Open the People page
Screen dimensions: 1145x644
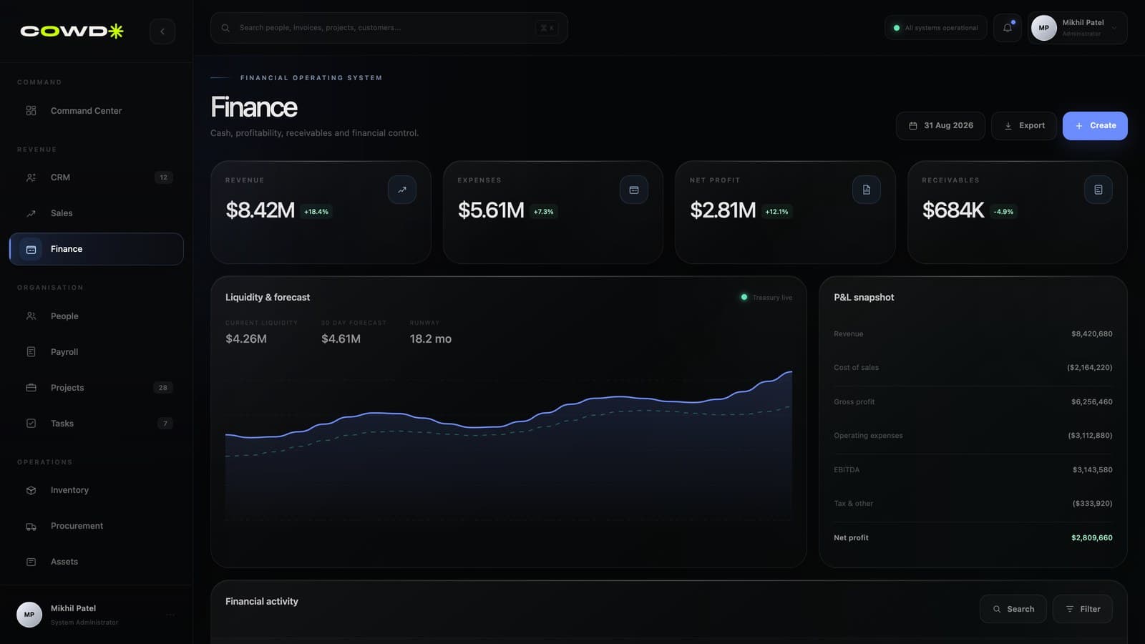[97, 316]
